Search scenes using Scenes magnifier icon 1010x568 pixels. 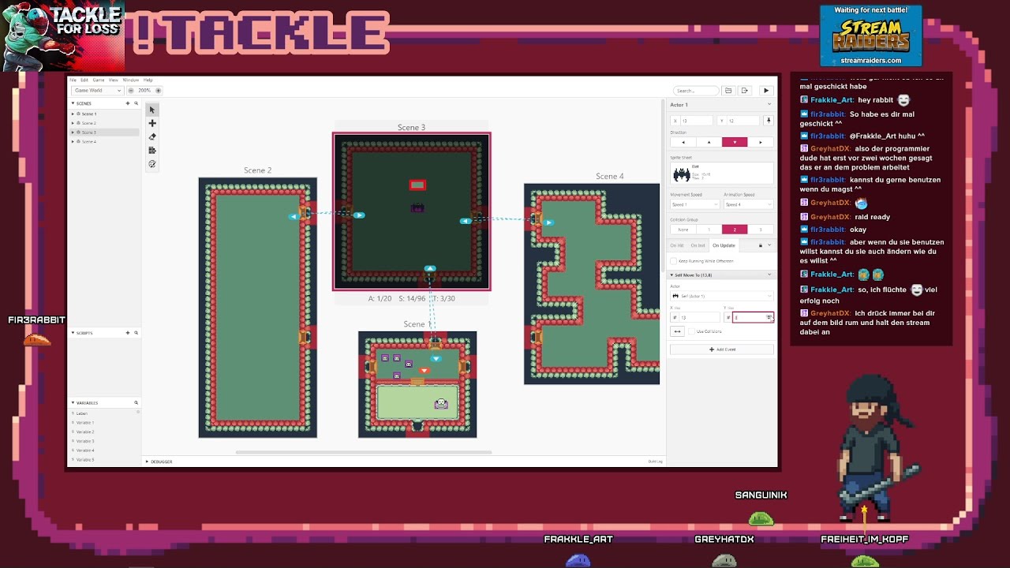(x=136, y=103)
